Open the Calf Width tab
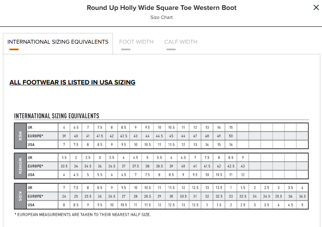Viewport: 322px width, 227px height. coord(181,42)
